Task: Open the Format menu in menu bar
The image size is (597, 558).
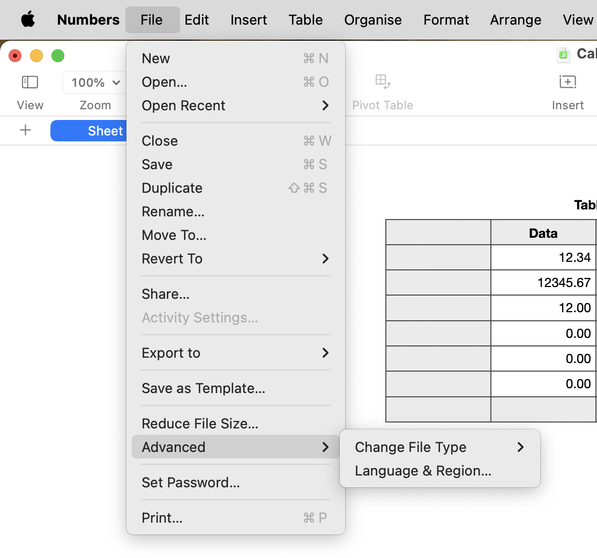Action: 446,20
